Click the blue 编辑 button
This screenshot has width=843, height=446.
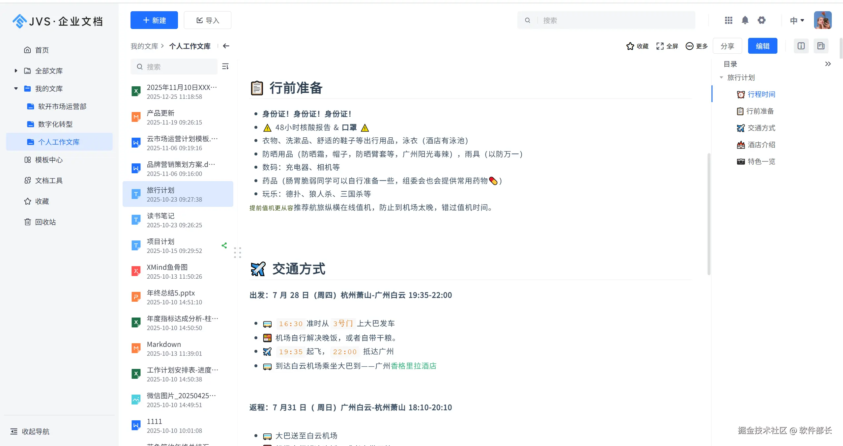click(x=762, y=46)
